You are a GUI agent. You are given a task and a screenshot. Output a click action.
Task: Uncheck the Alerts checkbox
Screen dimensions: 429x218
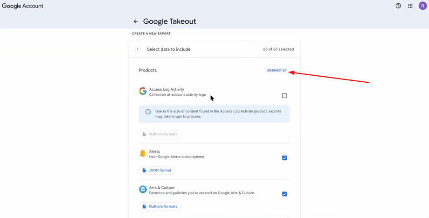click(x=284, y=158)
